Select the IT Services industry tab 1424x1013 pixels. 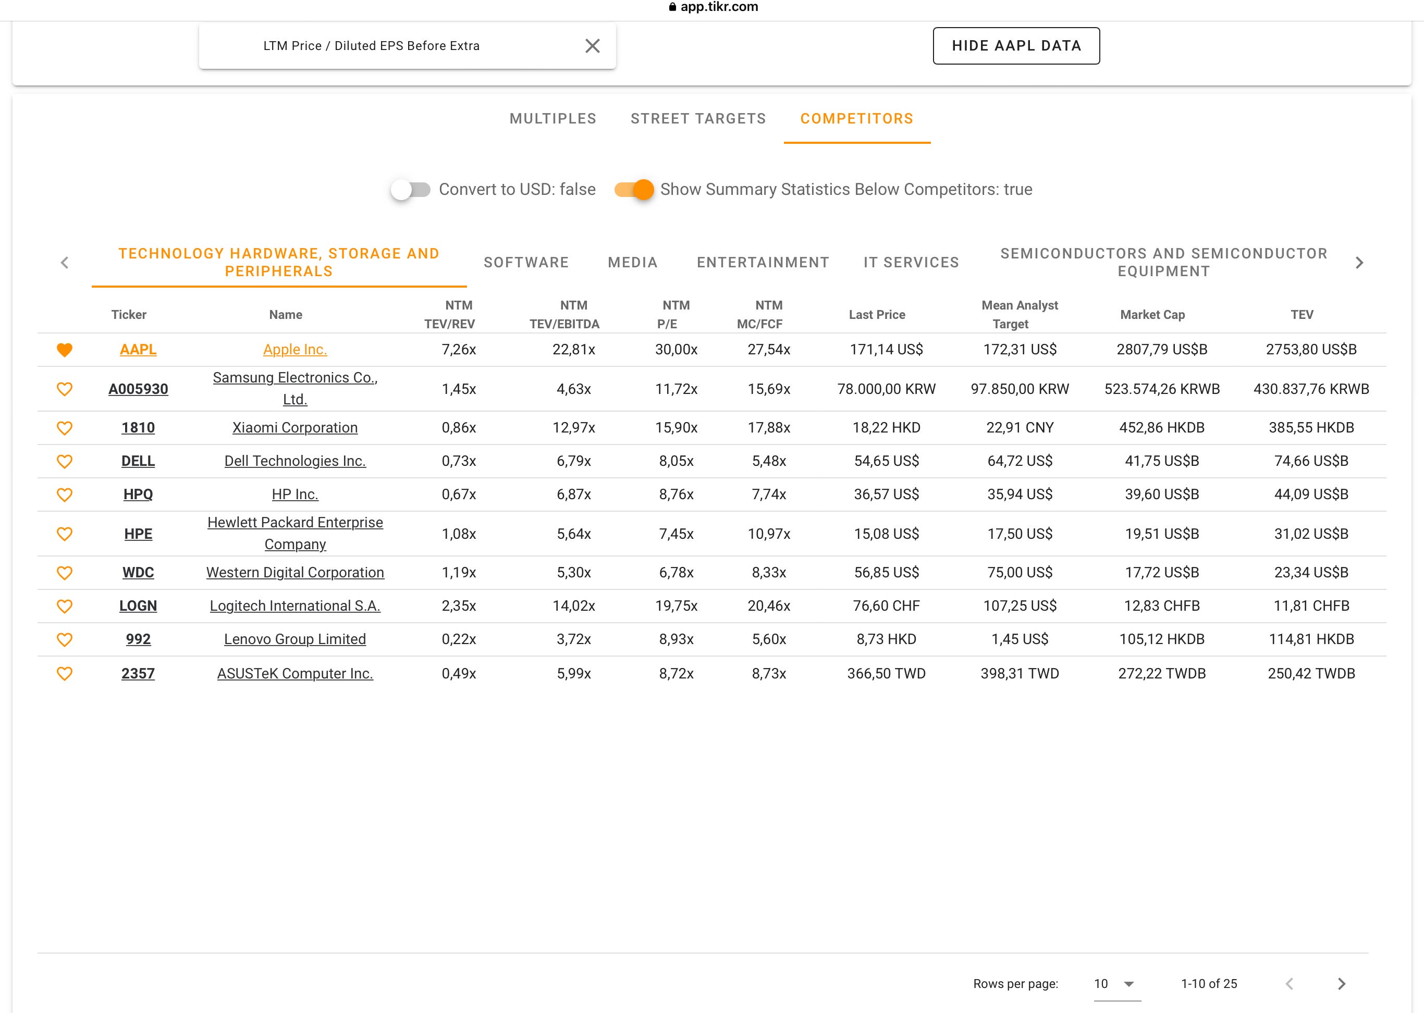911,263
